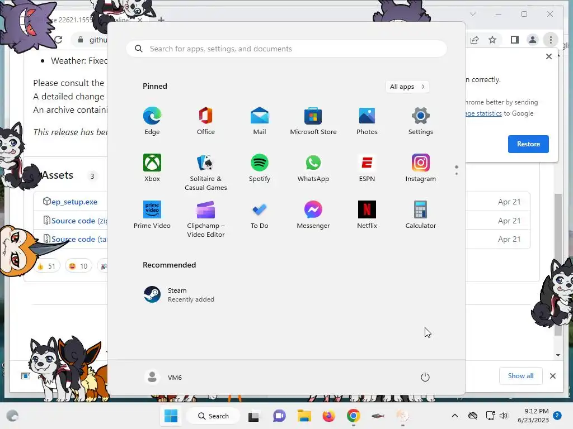This screenshot has height=429, width=573.
Task: Download ep_setup.exe asset
Action: pyautogui.click(x=74, y=202)
